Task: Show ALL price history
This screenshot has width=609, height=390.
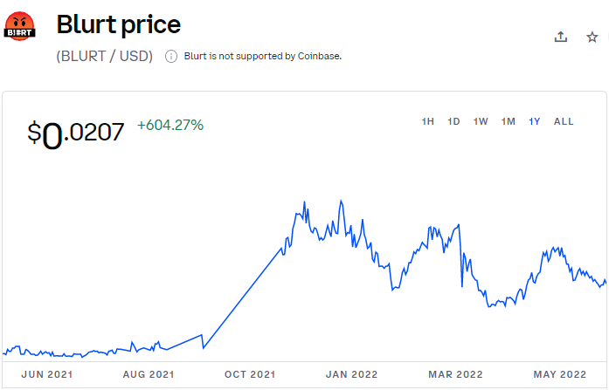Action: pos(564,121)
